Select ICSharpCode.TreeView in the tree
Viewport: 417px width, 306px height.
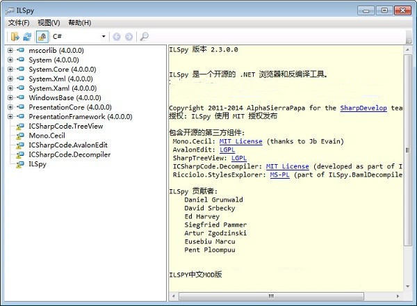pos(66,126)
